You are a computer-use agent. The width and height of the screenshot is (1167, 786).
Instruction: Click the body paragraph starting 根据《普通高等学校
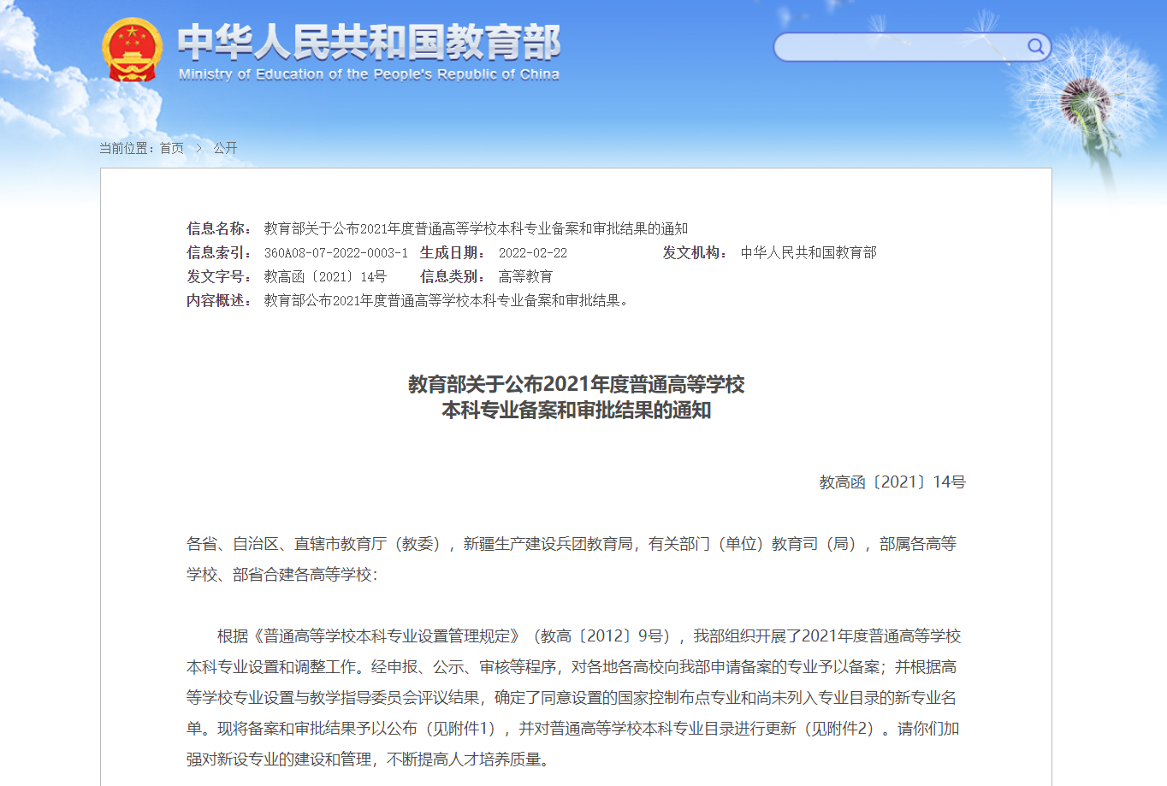pos(573,697)
